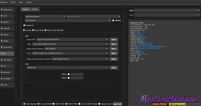
Task: Select the QUALCOMM sidebar module
Action: 8,60
